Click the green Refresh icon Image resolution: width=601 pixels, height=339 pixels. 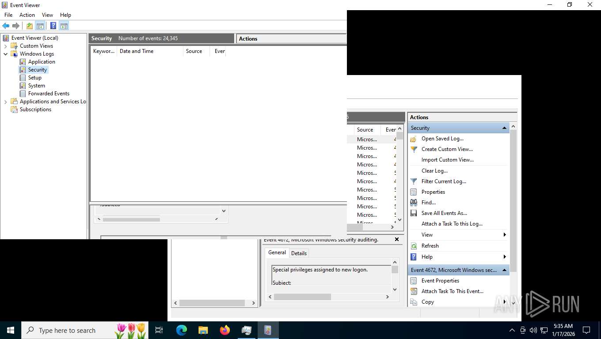[x=414, y=246]
